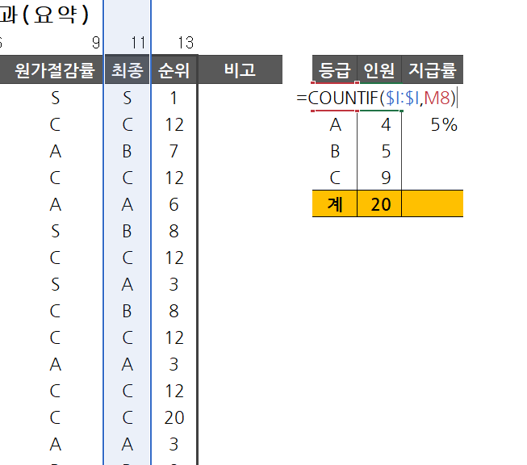Select 원가절감률 C in the rank 20 row
This screenshot has height=465, width=527.
(x=56, y=417)
